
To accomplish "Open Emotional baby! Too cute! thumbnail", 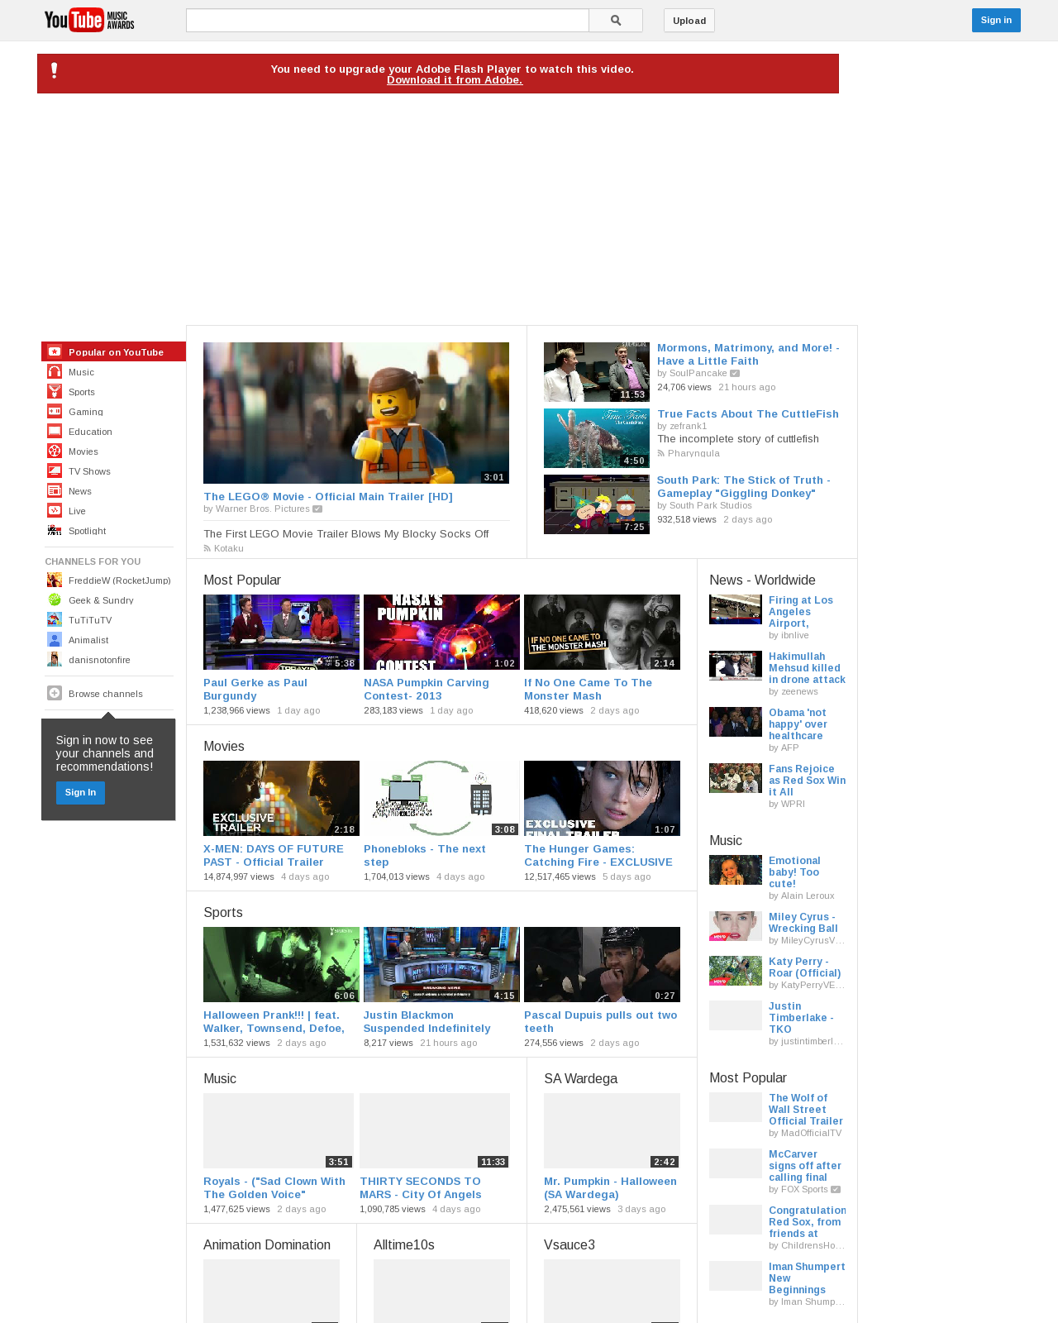I will tap(736, 870).
